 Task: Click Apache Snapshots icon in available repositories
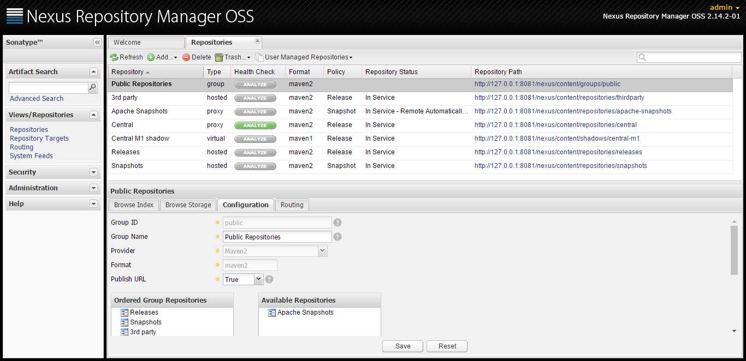[272, 312]
